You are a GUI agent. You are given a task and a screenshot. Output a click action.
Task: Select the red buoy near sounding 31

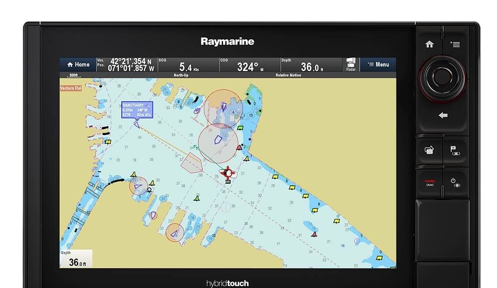pyautogui.click(x=314, y=234)
